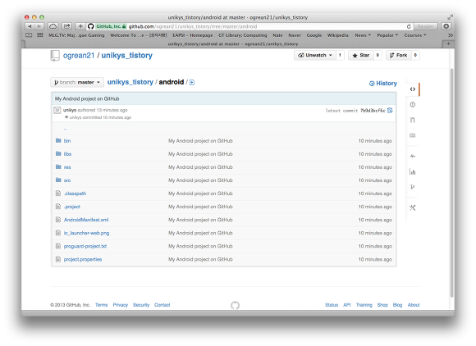This screenshot has width=476, height=346.
Task: Open project.properties file
Action: pyautogui.click(x=83, y=260)
